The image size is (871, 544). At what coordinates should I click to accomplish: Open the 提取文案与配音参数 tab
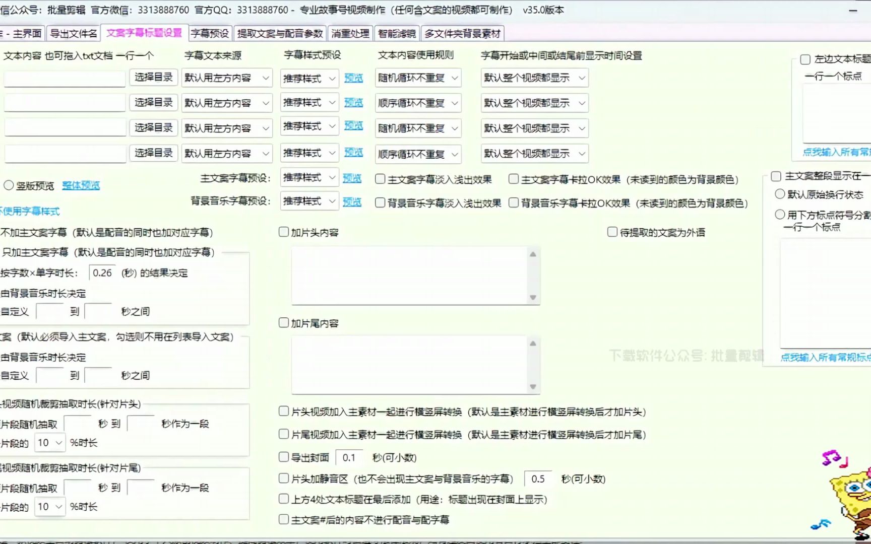click(x=279, y=32)
